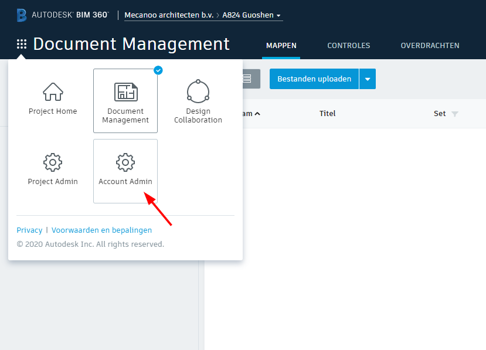Viewport: 486px width, 350px height.
Task: Open the module switcher grid icon
Action: 21,44
